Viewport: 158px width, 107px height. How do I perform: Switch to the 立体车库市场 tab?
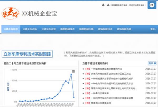(29, 29)
